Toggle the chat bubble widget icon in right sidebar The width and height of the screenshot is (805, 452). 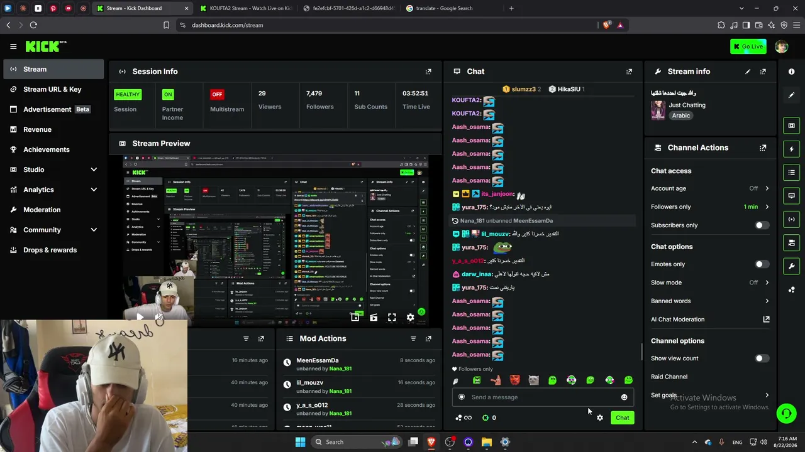792,196
